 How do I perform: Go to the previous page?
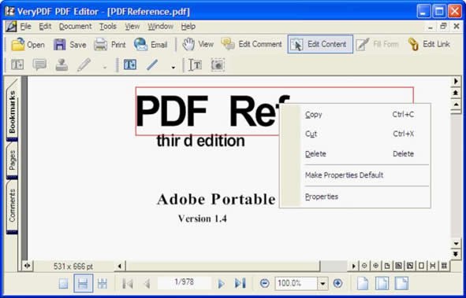[x=147, y=284]
